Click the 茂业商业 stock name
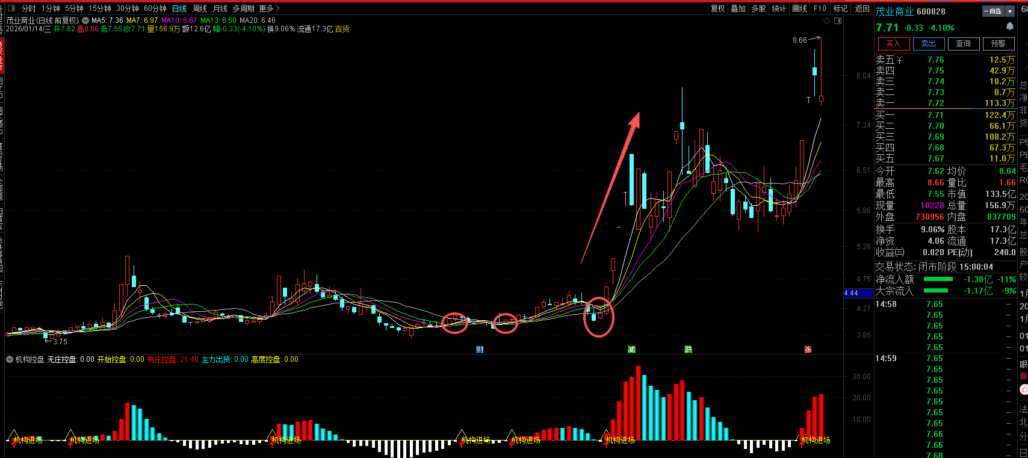This screenshot has width=1028, height=458. pos(894,11)
